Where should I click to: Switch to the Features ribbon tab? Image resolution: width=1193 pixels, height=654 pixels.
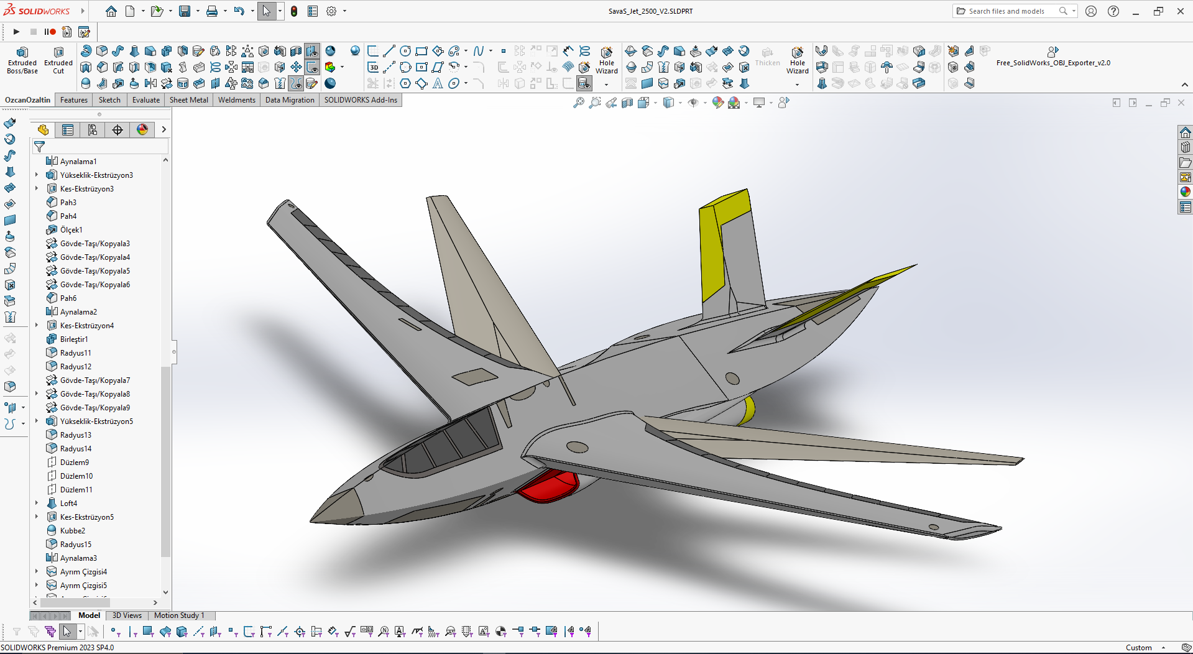click(74, 99)
